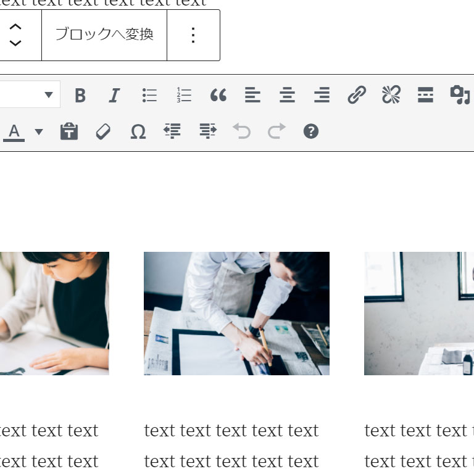The width and height of the screenshot is (474, 474).
Task: Align text right
Action: pyautogui.click(x=322, y=95)
